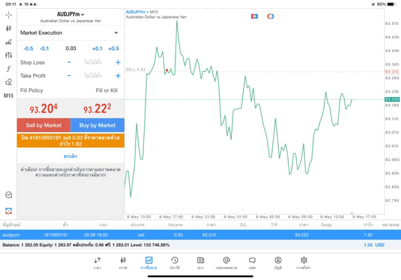Open the Quotes tab with arrows icon
401x280 pixels.
point(97,263)
